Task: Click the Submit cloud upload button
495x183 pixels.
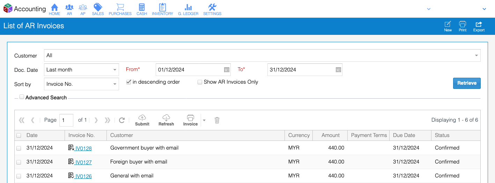Action: tap(142, 120)
